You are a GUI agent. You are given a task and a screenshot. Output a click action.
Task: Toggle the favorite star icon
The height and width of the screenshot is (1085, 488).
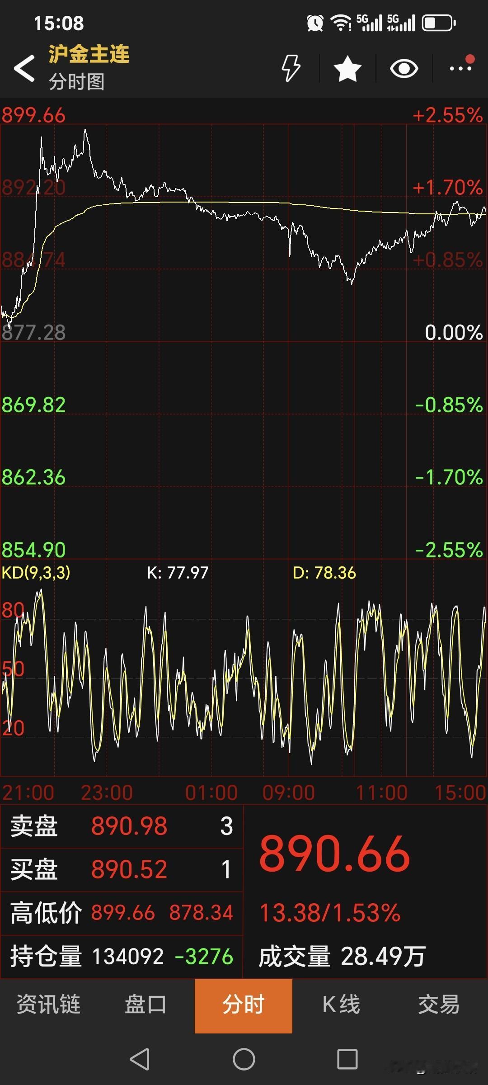tap(347, 69)
